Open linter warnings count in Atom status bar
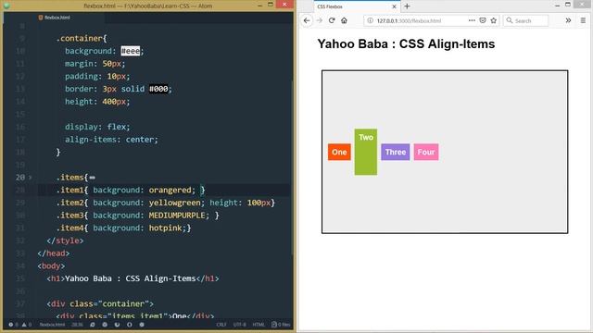This screenshot has height=333, width=593. [27, 325]
